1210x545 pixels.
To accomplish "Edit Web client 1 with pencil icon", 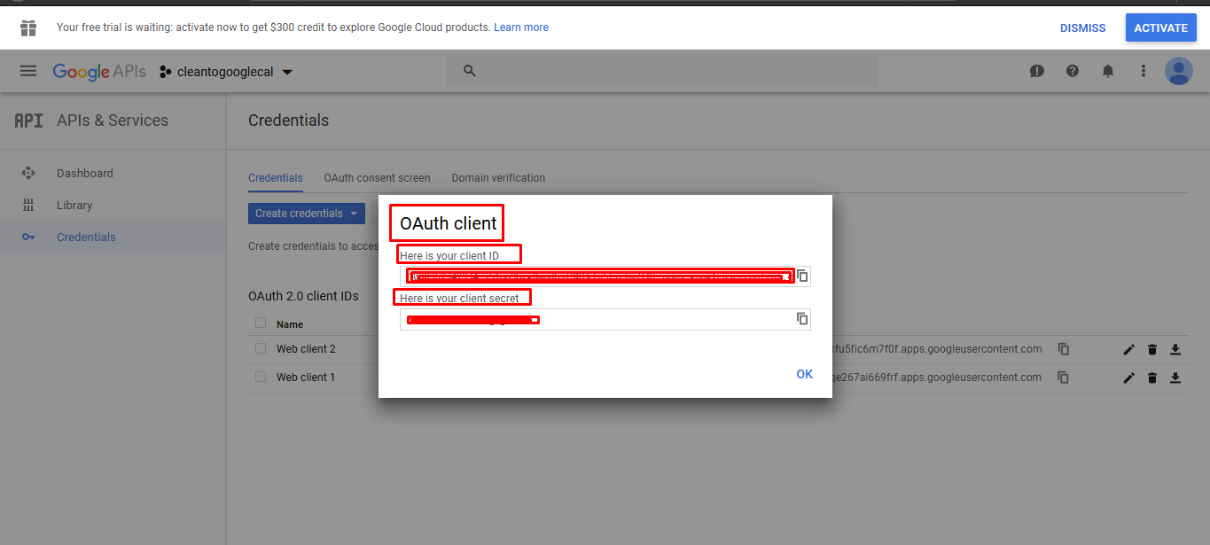I will [x=1129, y=378].
